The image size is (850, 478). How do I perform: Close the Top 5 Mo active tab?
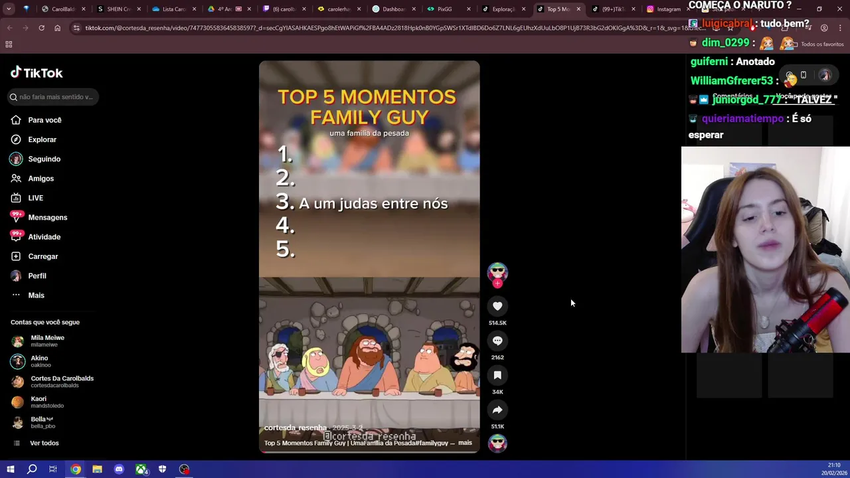click(578, 9)
